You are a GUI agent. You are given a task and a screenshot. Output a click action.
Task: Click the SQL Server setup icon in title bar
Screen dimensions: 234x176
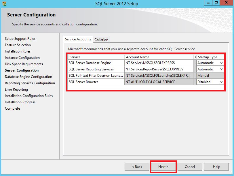(4, 3)
